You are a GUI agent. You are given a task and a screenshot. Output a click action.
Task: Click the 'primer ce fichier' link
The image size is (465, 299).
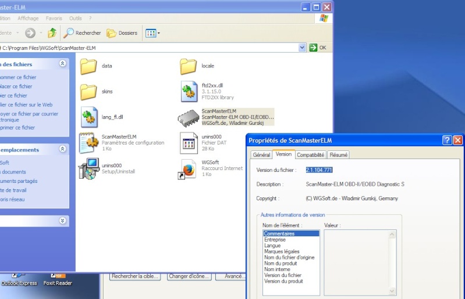tap(17, 128)
